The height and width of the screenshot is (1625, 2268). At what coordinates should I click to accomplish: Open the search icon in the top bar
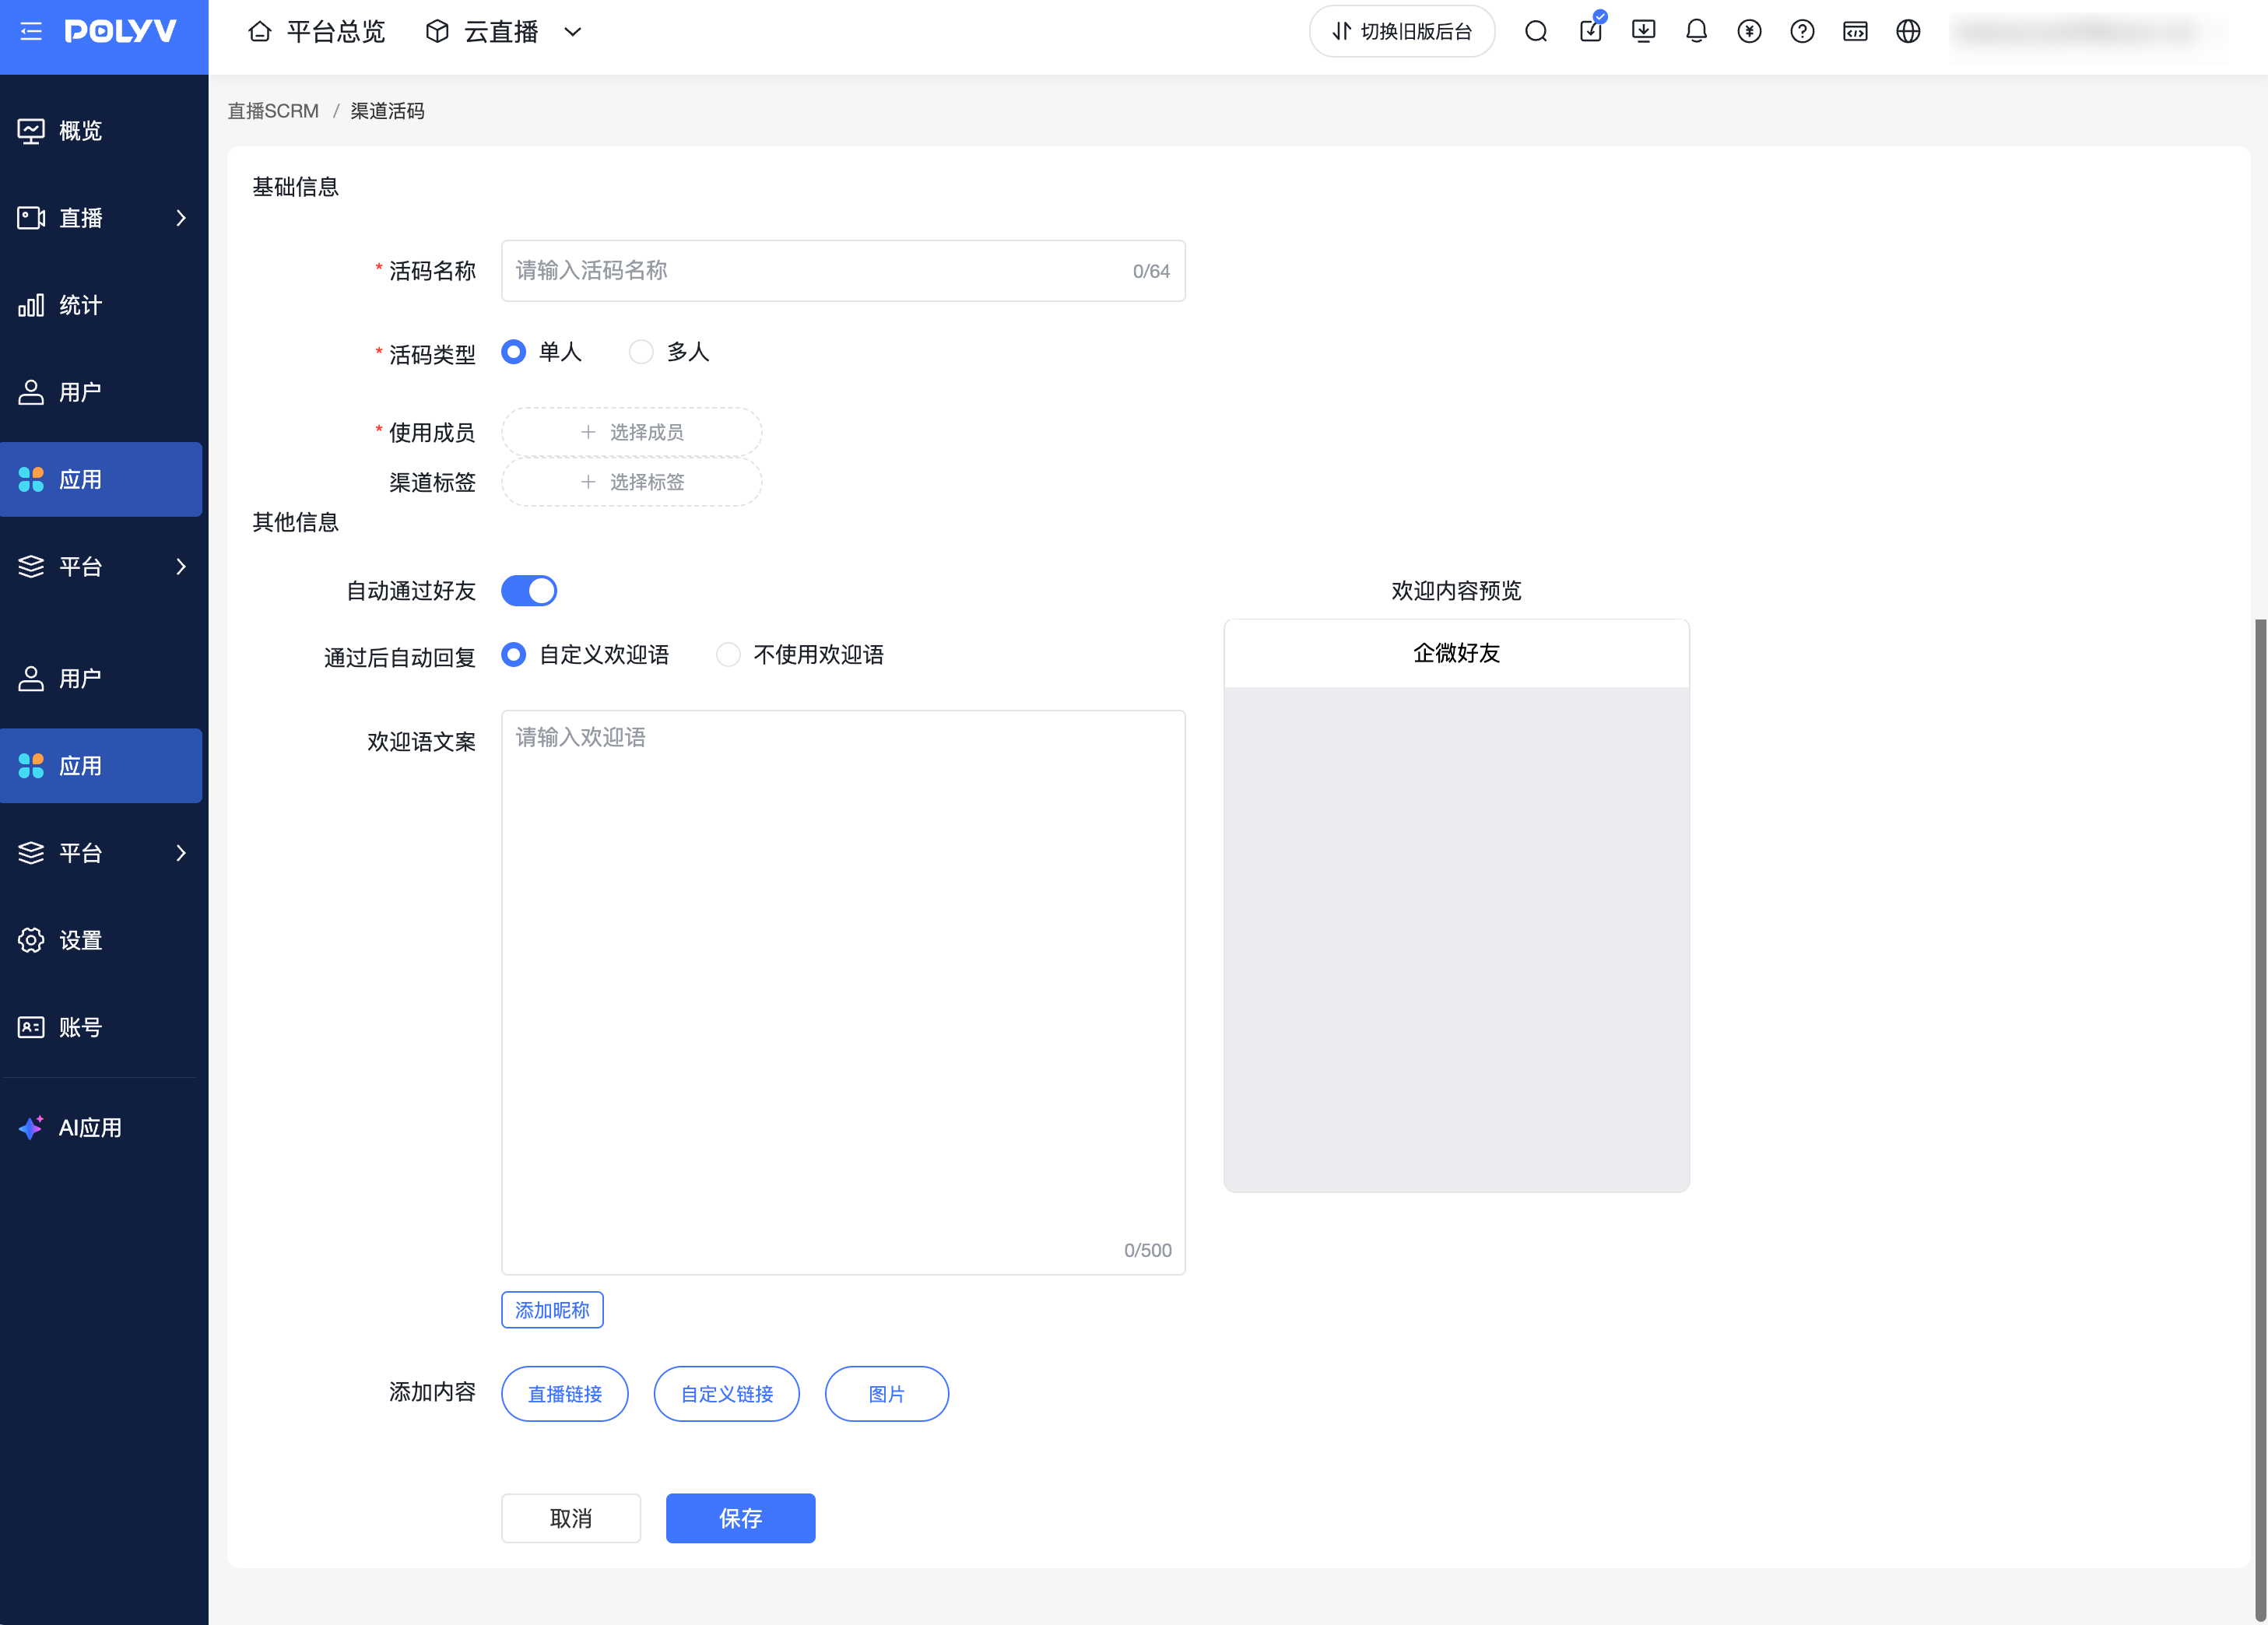click(1536, 31)
